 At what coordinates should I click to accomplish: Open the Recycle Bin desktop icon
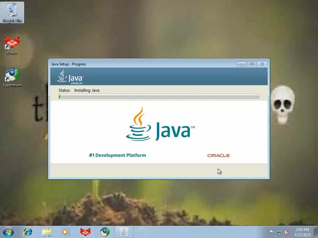12,12
